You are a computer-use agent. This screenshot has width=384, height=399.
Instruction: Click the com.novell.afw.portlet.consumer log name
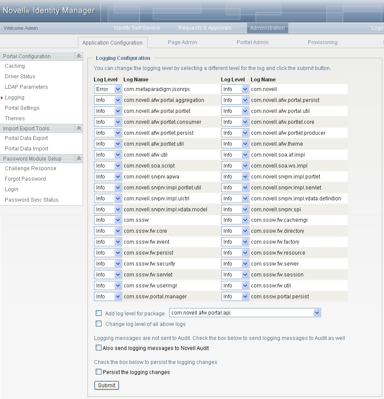tap(163, 122)
